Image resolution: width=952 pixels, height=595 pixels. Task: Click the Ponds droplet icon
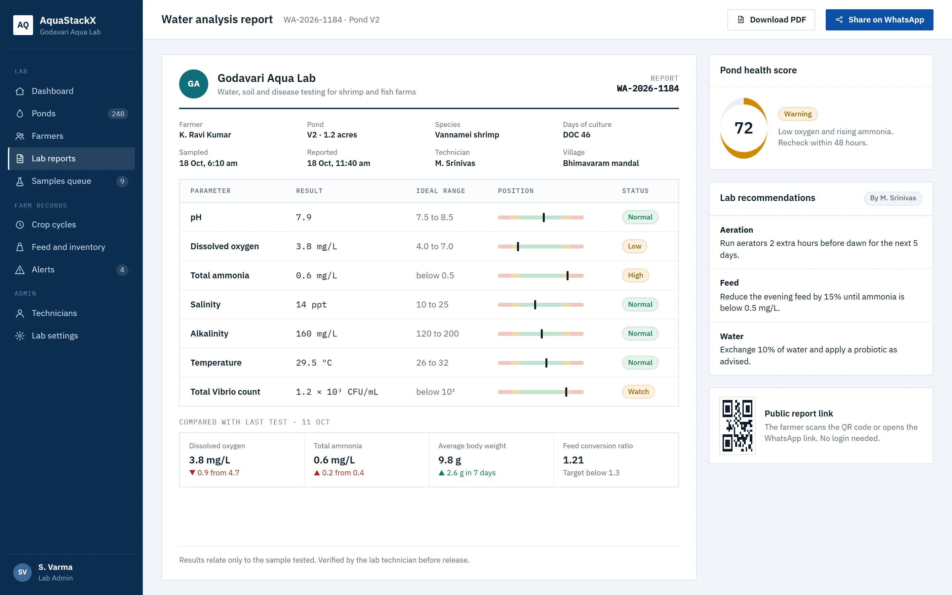20,114
